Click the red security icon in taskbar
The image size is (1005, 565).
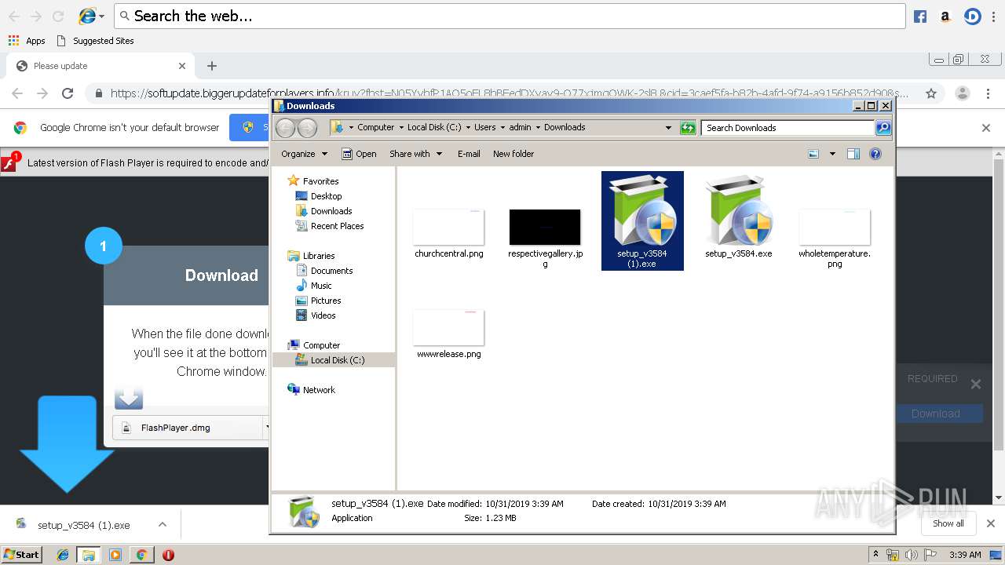pos(168,555)
